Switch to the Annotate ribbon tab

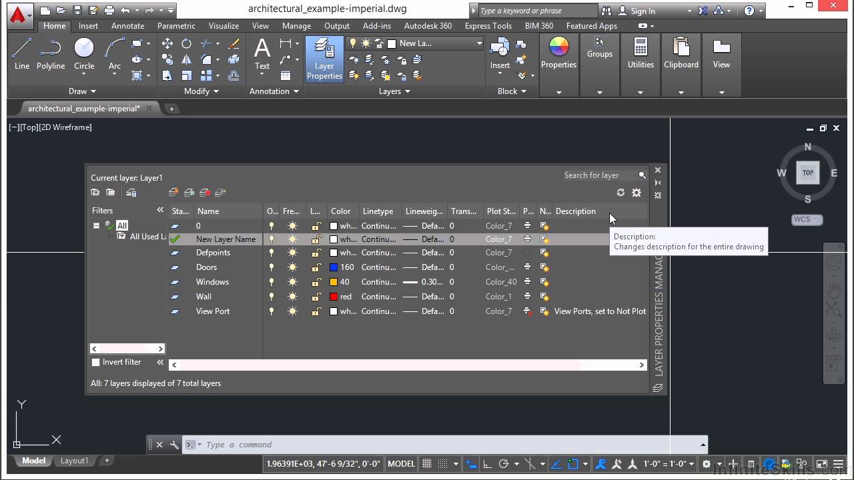coord(127,26)
